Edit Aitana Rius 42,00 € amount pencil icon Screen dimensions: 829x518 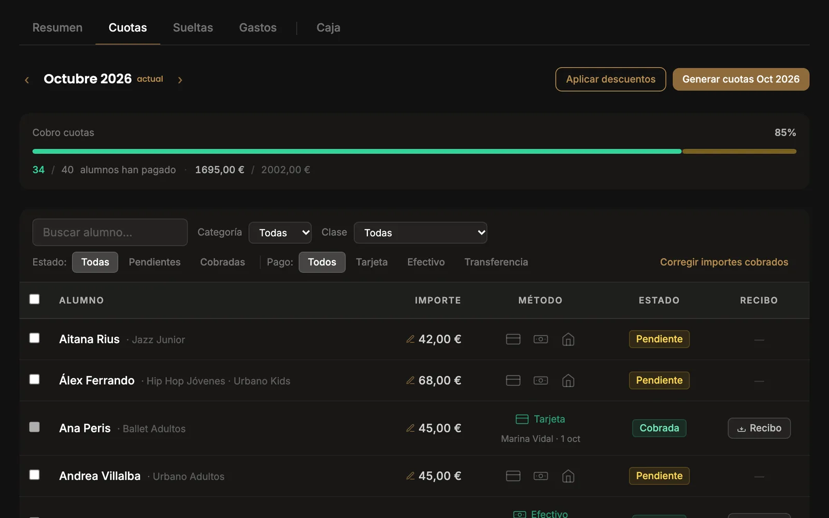tap(410, 339)
